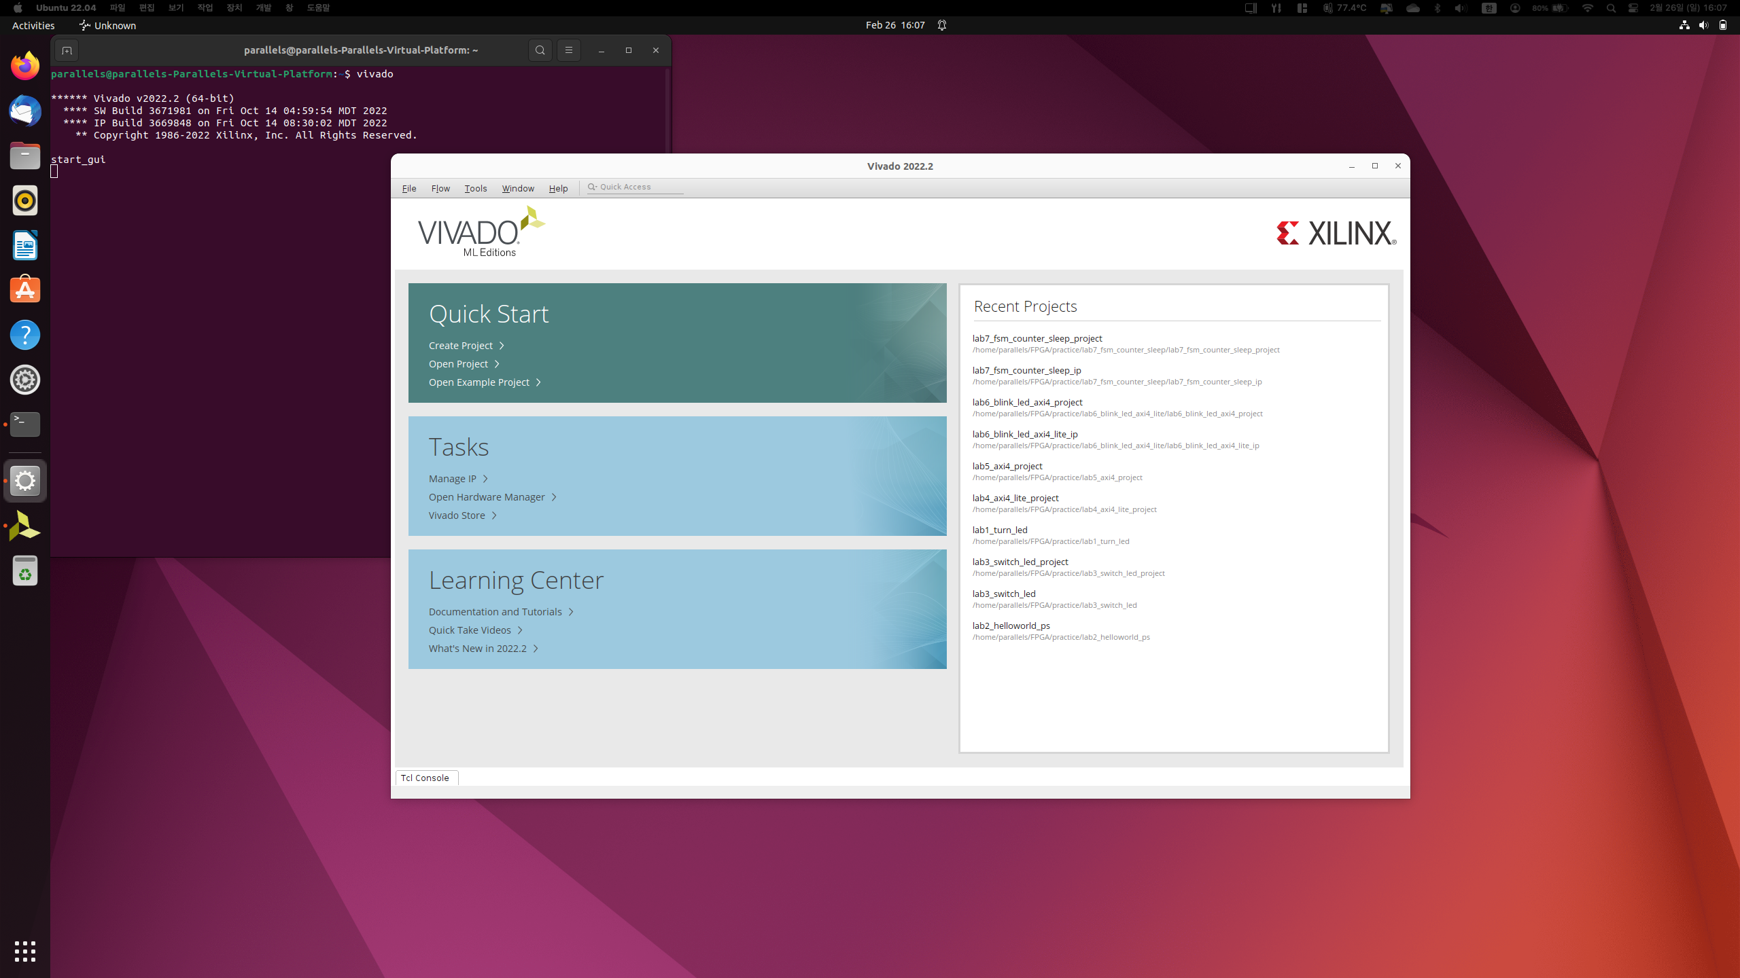
Task: Open Settings gear in the dock
Action: (x=25, y=380)
